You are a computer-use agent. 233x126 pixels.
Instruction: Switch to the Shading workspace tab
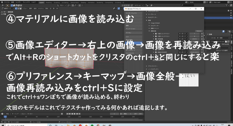pos(83,3)
